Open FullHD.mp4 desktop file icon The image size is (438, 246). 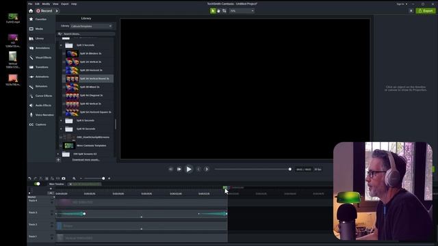[x=13, y=18]
